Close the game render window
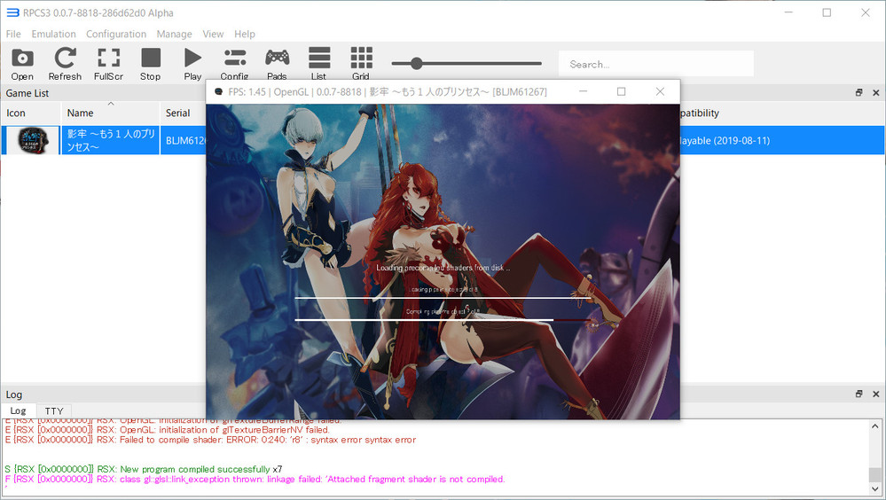 [x=660, y=91]
